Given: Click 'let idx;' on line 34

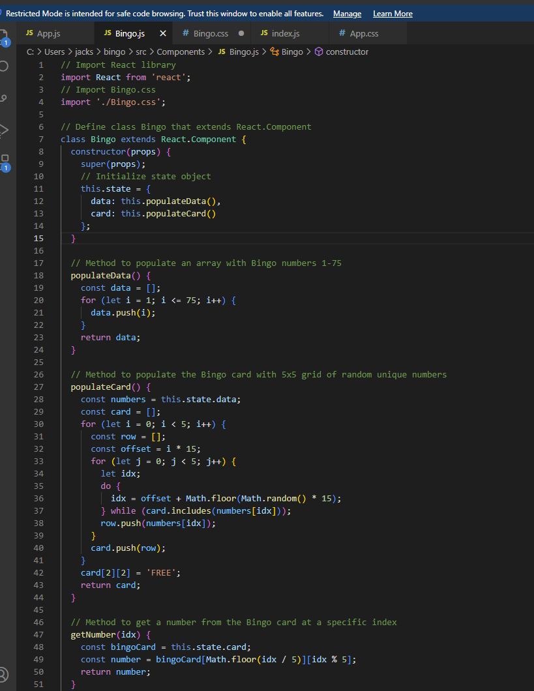Looking at the screenshot, I should [121, 473].
